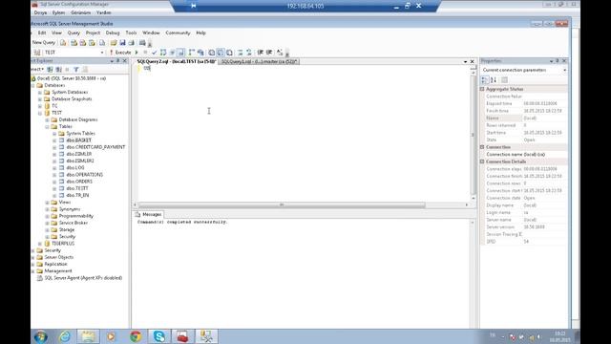Select the Server Objects folder

click(x=58, y=257)
